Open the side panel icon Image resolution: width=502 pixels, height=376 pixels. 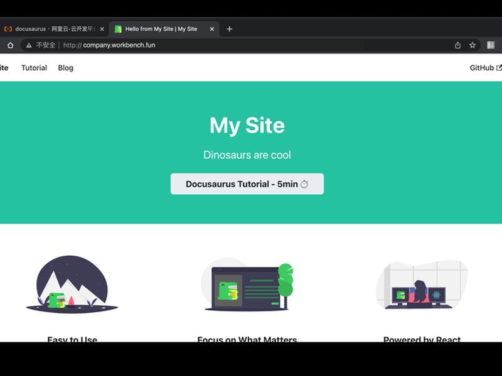(491, 45)
